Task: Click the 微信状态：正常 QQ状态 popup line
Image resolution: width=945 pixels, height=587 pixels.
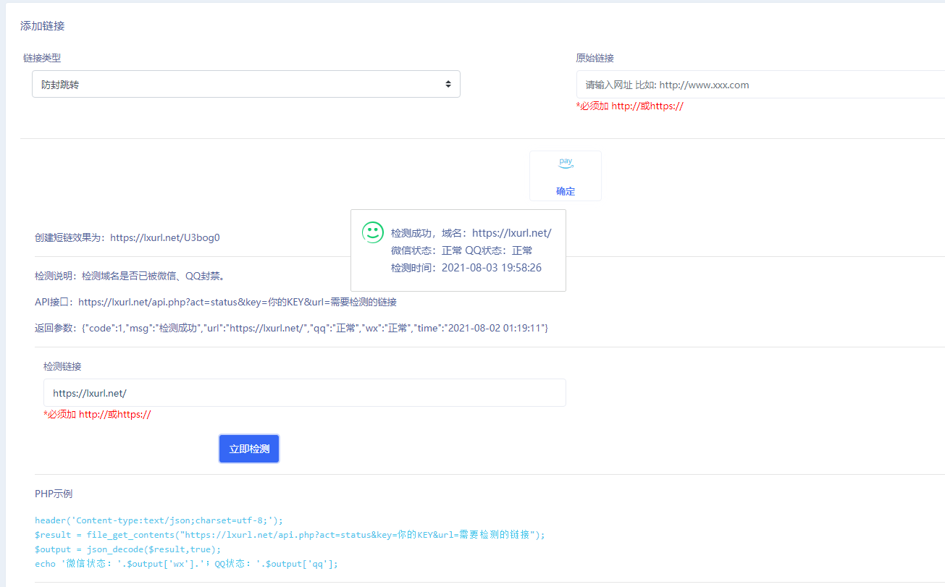Action: (x=462, y=250)
